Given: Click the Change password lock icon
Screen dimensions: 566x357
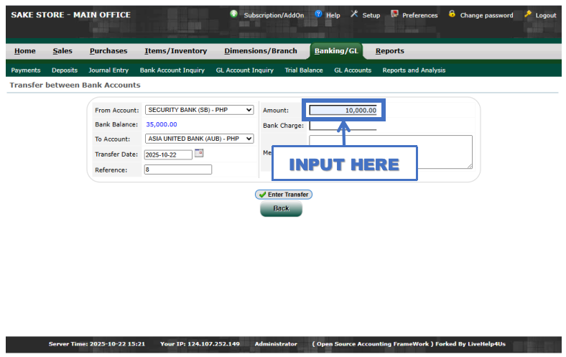Looking at the screenshot, I should pyautogui.click(x=452, y=14).
